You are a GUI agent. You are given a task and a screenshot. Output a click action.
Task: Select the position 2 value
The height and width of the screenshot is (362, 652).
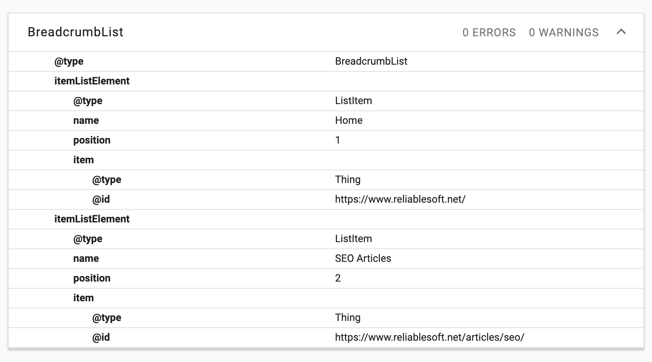[337, 278]
